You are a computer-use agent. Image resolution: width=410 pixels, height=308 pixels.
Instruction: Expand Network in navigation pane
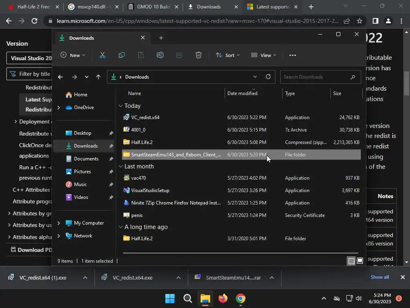click(x=58, y=236)
